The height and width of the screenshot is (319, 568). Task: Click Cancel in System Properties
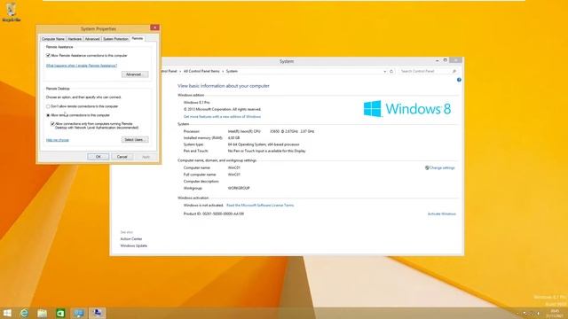[x=122, y=157]
